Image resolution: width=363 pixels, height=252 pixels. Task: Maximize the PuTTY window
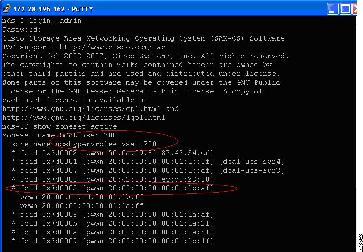(345, 8)
